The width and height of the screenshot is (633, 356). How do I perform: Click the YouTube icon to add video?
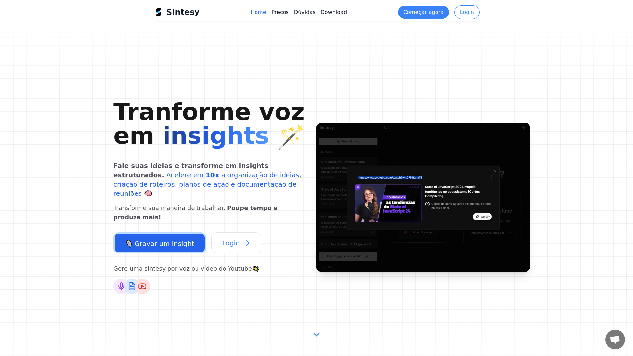tap(142, 286)
